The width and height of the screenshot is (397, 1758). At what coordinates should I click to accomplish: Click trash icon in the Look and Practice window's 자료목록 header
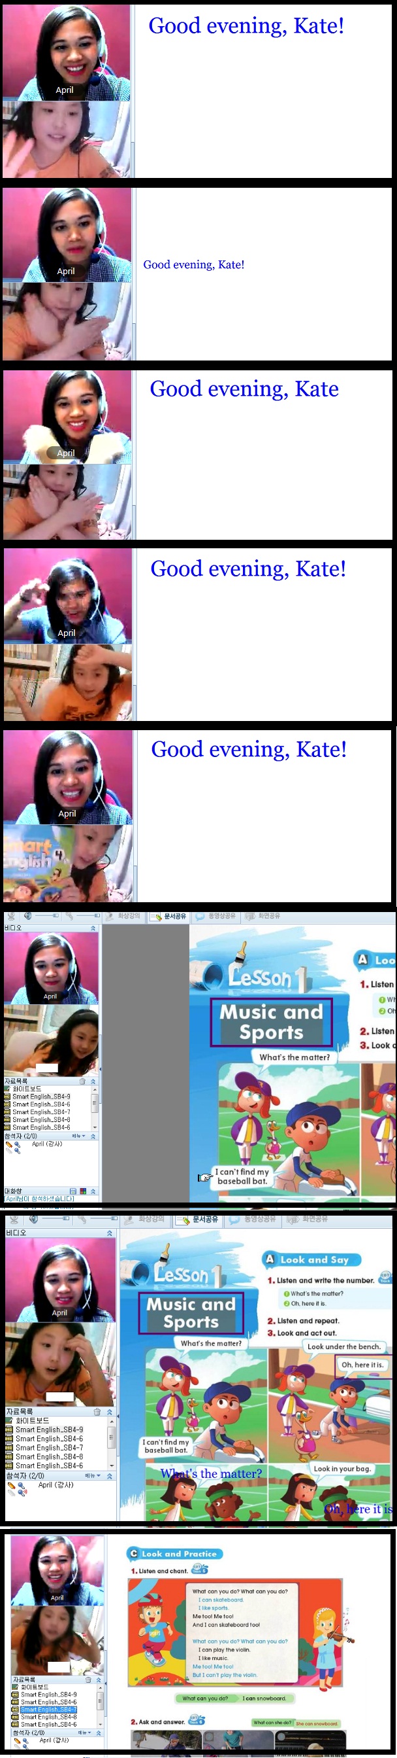coord(88,1679)
